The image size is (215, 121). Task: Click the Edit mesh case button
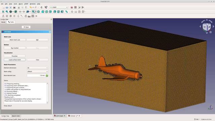pyautogui.click(x=37, y=40)
